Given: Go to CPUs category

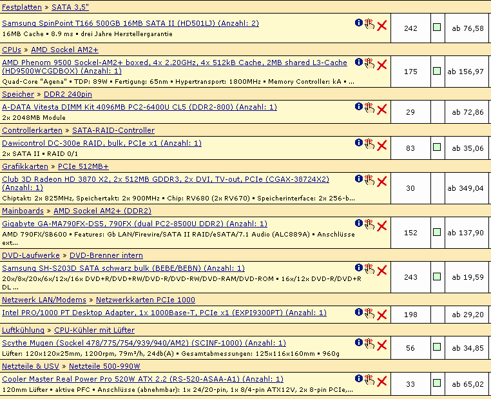Looking at the screenshot, I should pos(11,50).
